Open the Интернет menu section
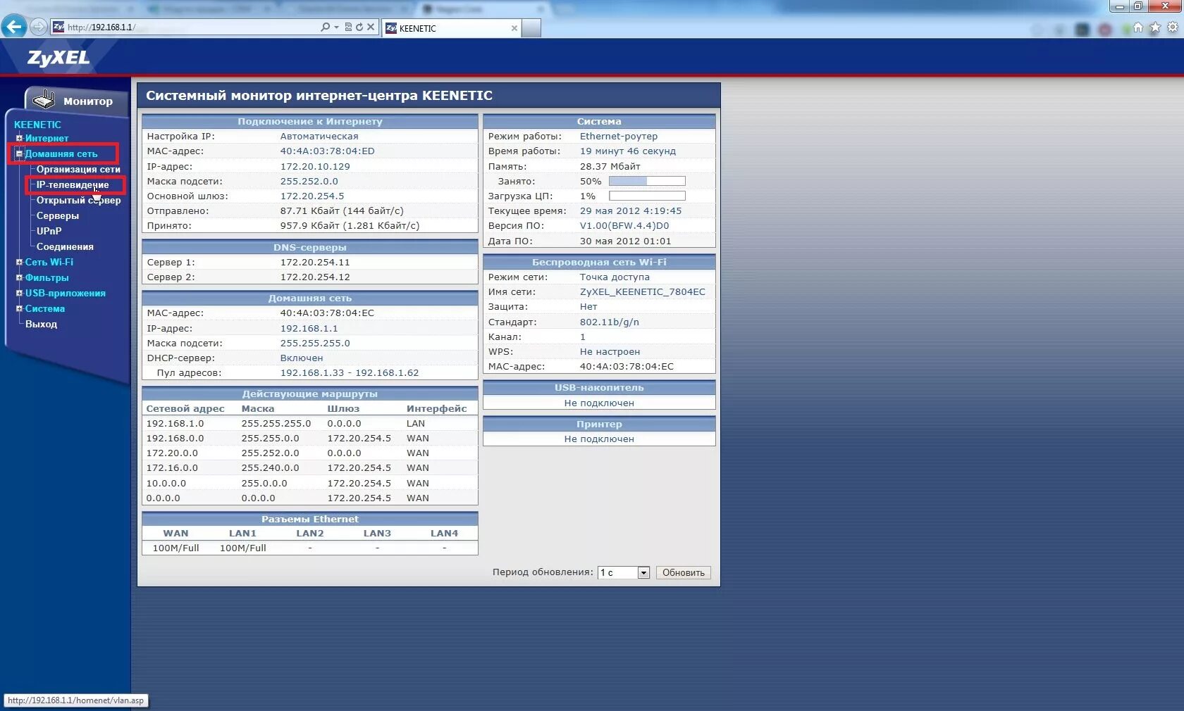Viewport: 1184px width, 711px height. pos(47,139)
